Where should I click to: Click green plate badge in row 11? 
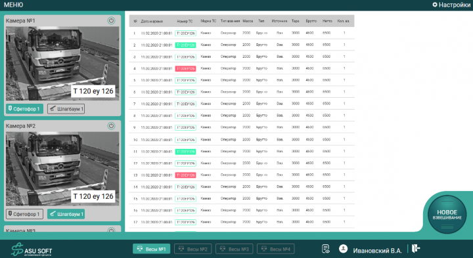click(185, 152)
